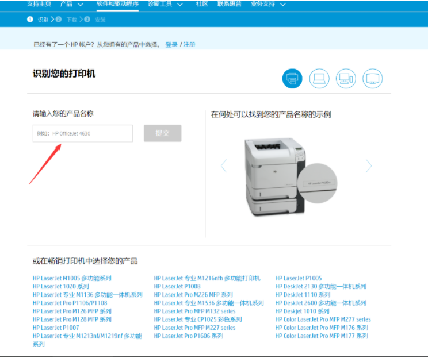Open HP LaserJet Pro M128 MFP link
Viewport: 428px width, 358px height.
[72, 319]
